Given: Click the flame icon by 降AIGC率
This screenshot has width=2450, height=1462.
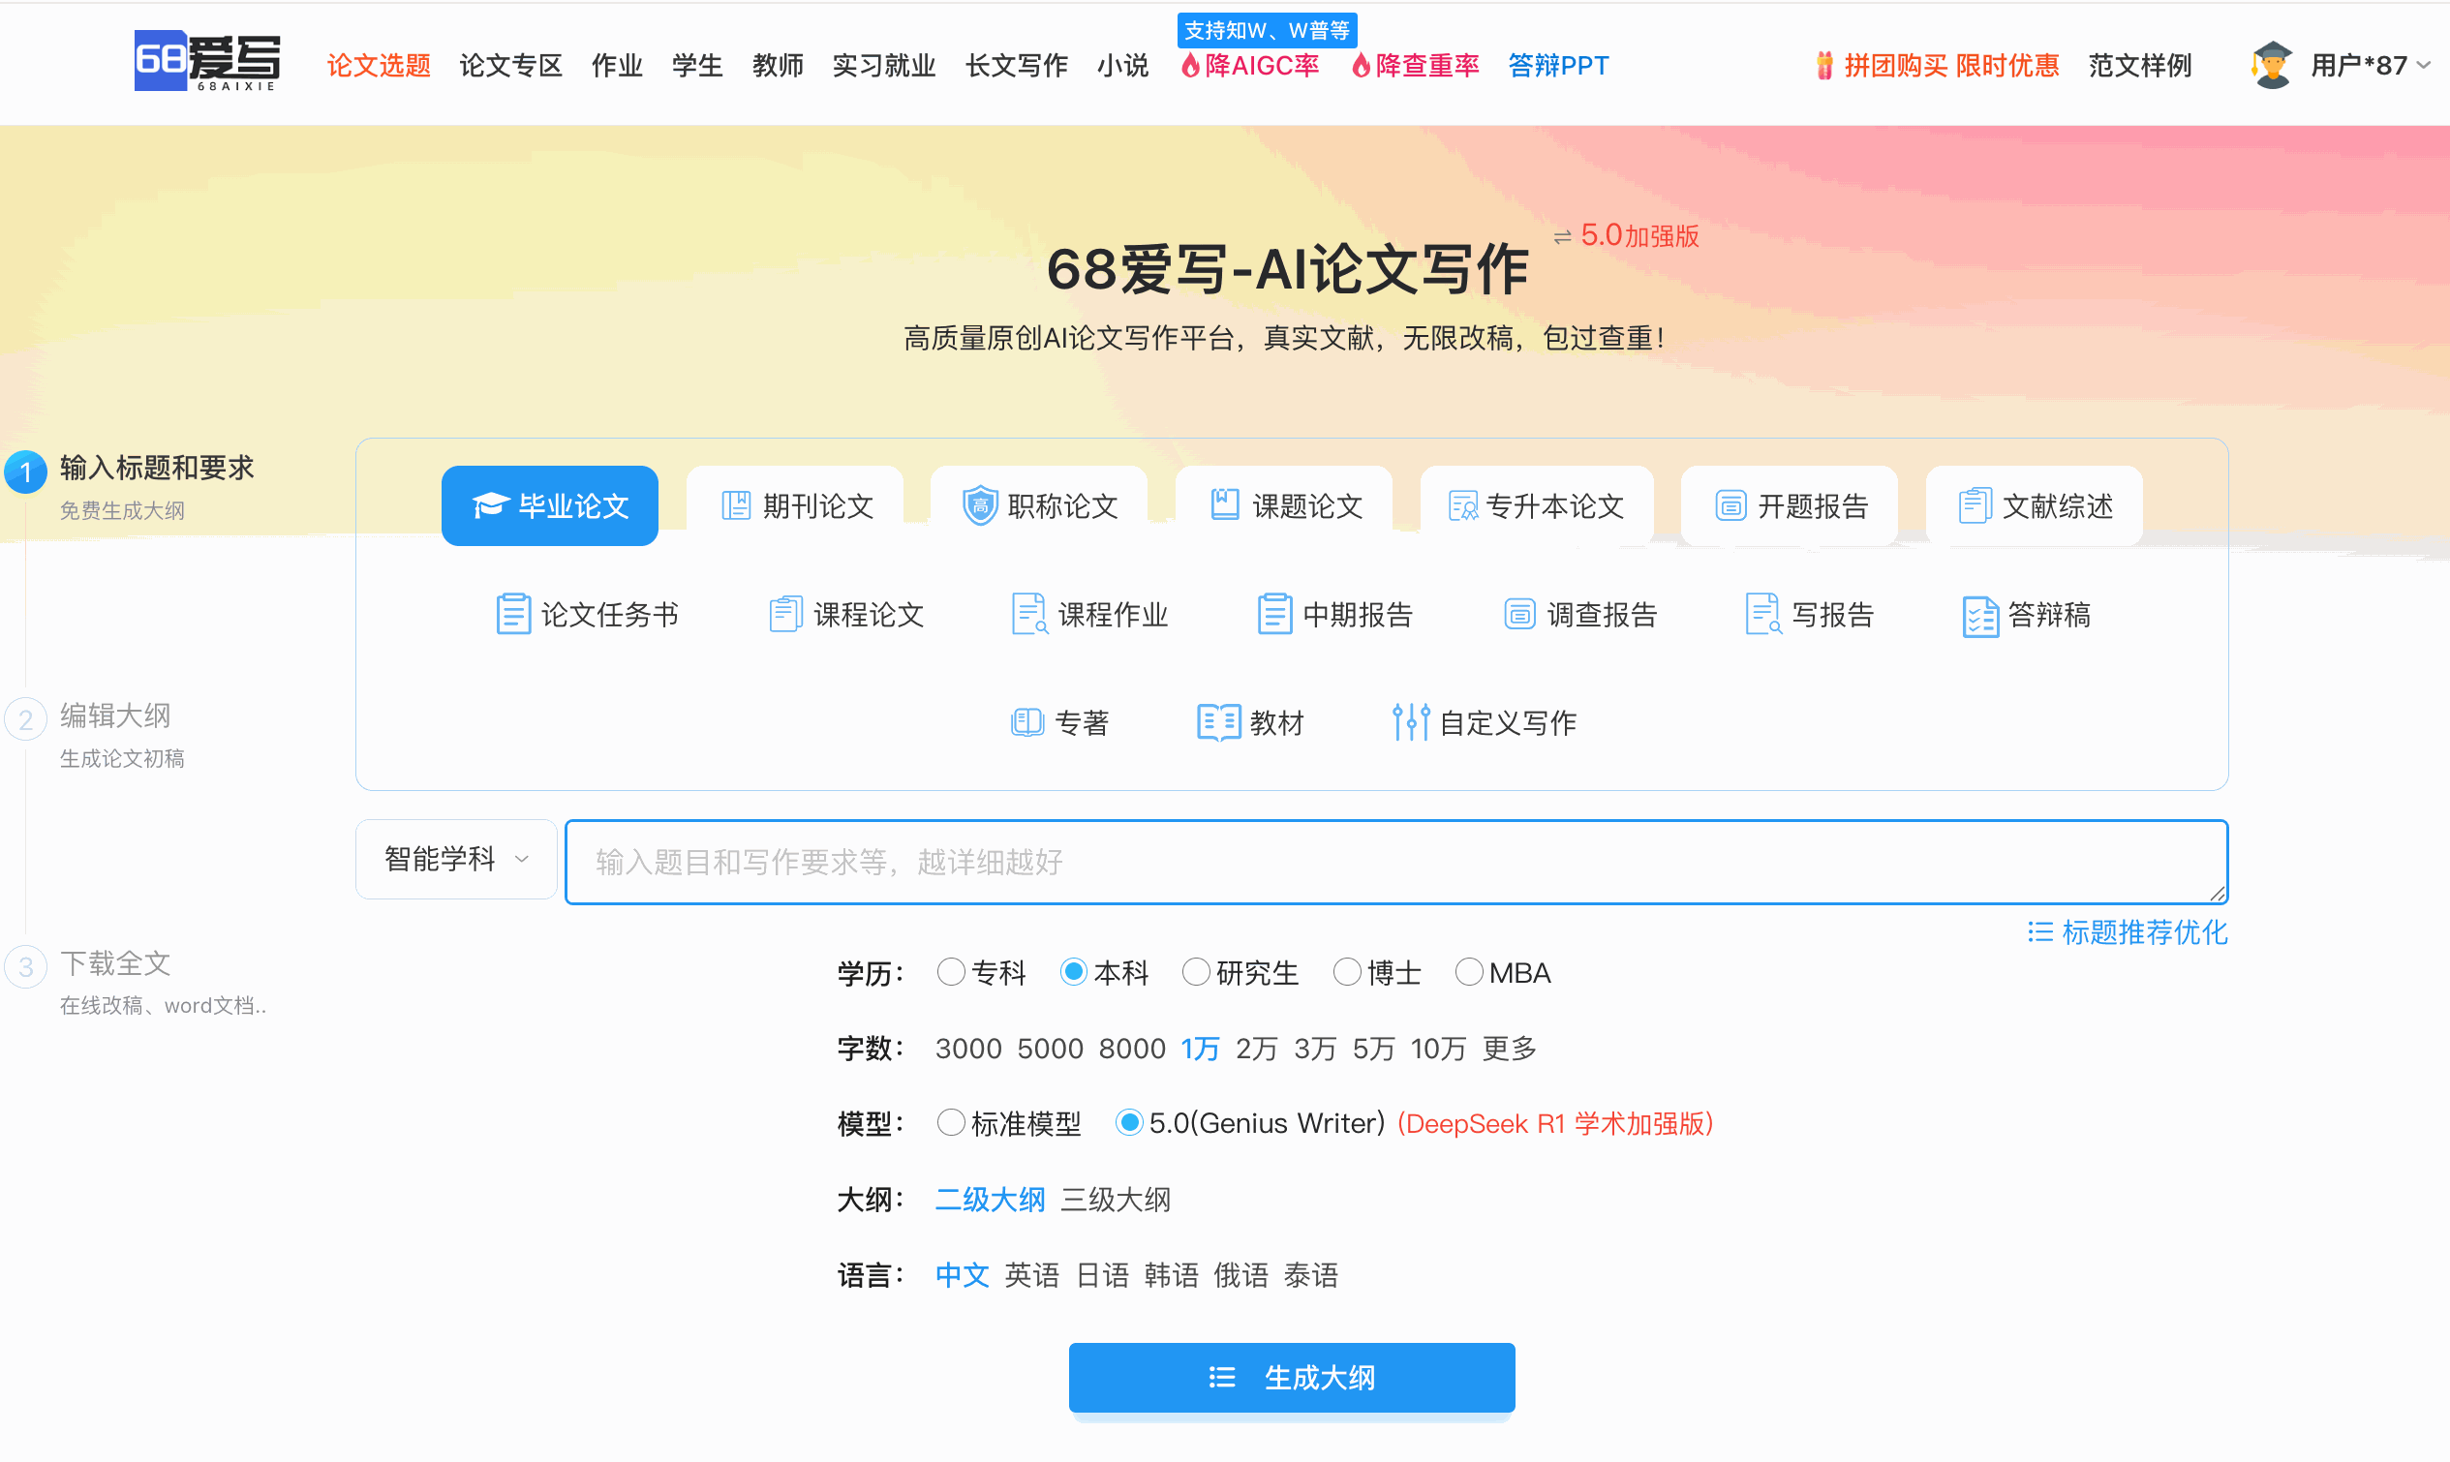Looking at the screenshot, I should [1190, 66].
